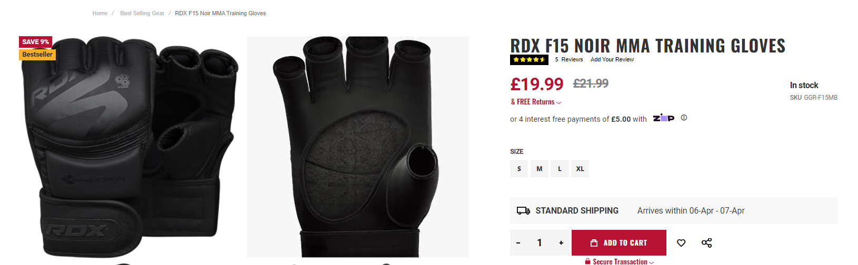Select size L

pyautogui.click(x=560, y=169)
